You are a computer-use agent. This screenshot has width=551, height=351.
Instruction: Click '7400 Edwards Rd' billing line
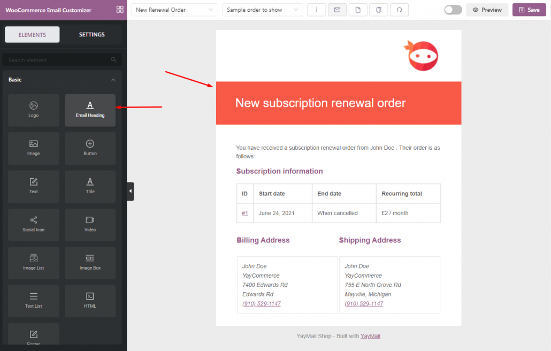click(265, 285)
